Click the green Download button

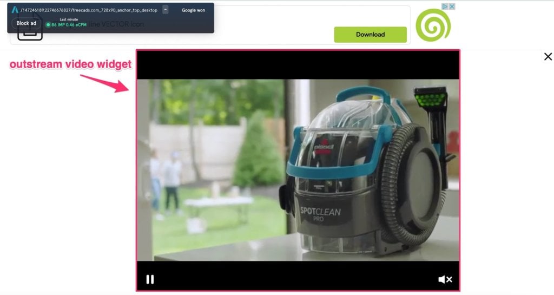[x=370, y=35]
